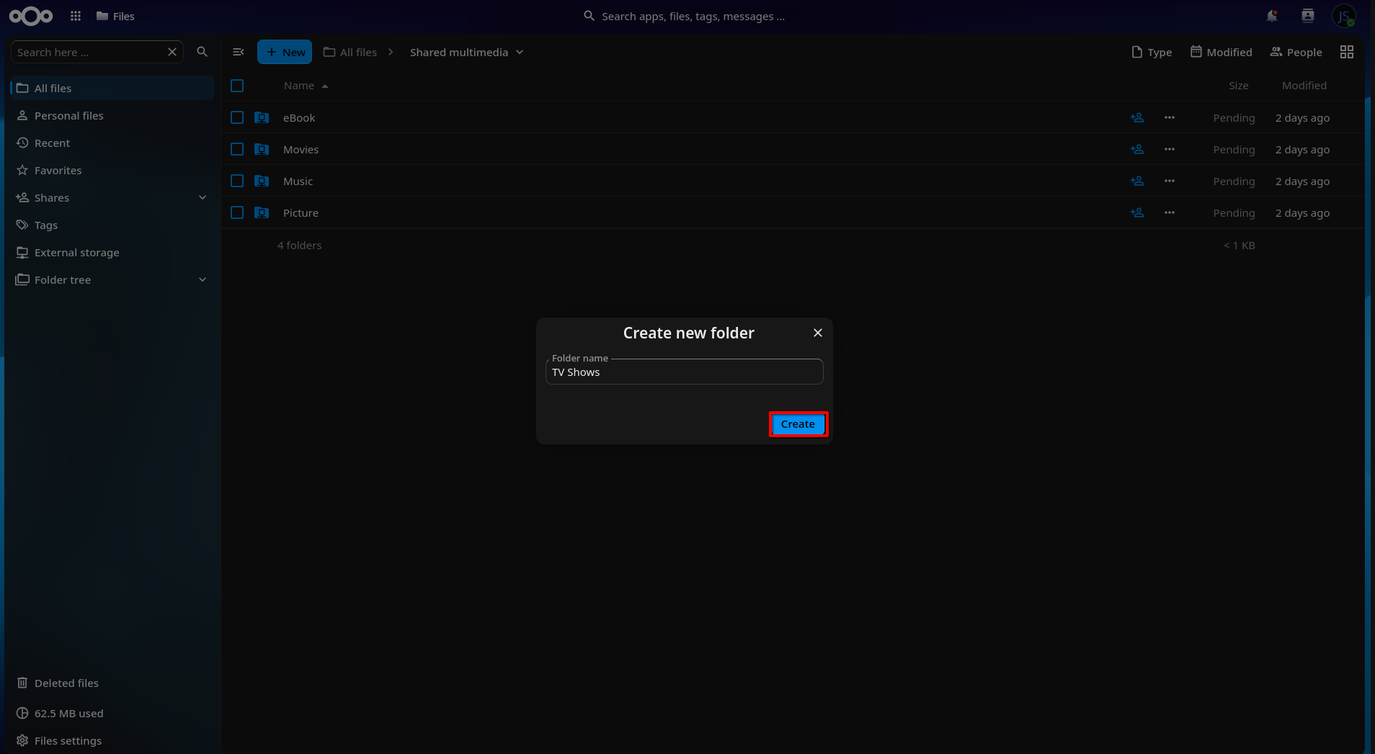1375x754 pixels.
Task: Open the JS user avatar menu
Action: click(1344, 16)
